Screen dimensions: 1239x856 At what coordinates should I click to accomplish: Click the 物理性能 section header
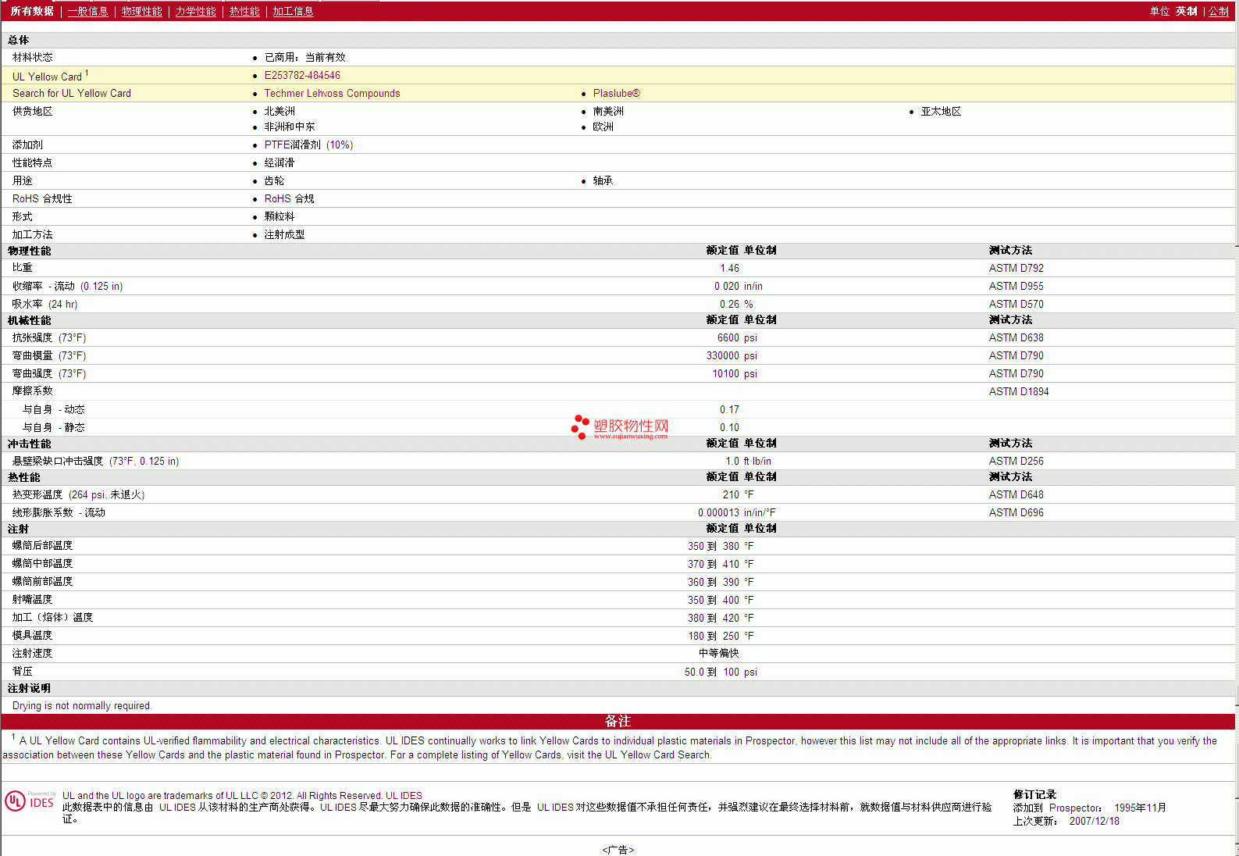coord(29,251)
